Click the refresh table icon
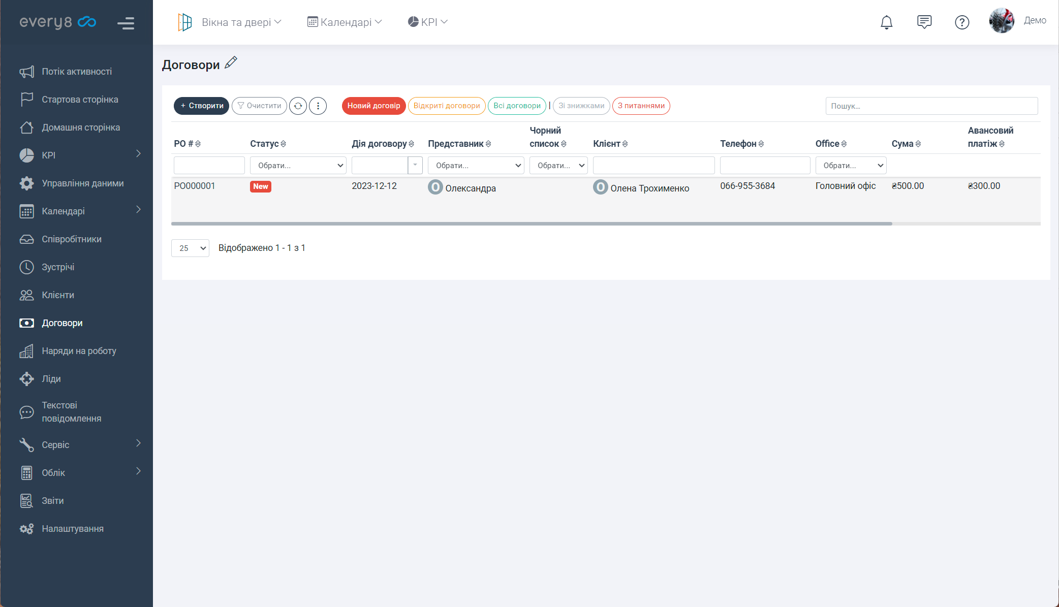1059x607 pixels. point(298,106)
